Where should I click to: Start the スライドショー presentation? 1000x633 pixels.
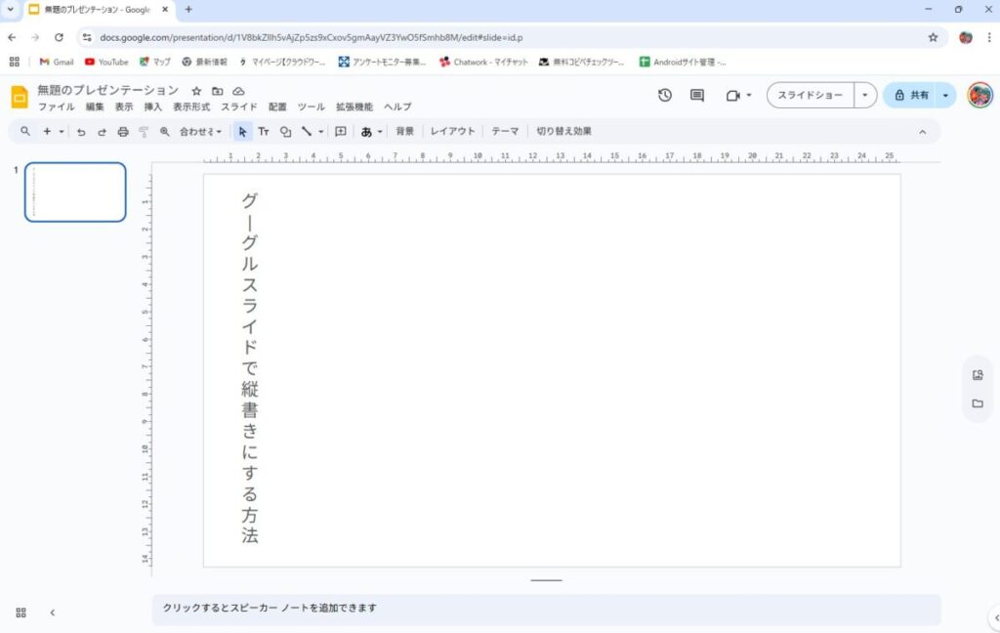(810, 95)
